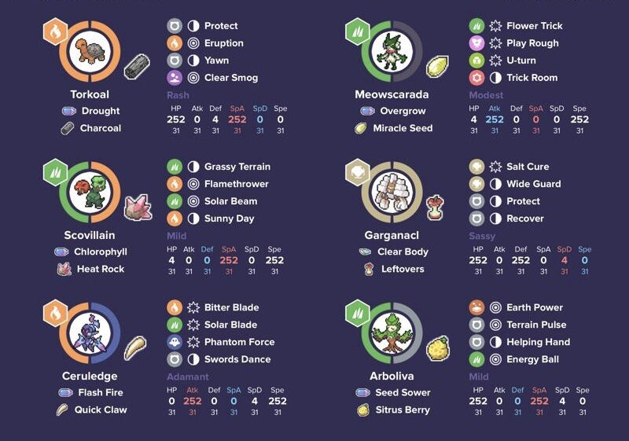The width and height of the screenshot is (629, 441).
Task: Click the Charcoal held item icon beside Torkoal
Action: coord(137,68)
